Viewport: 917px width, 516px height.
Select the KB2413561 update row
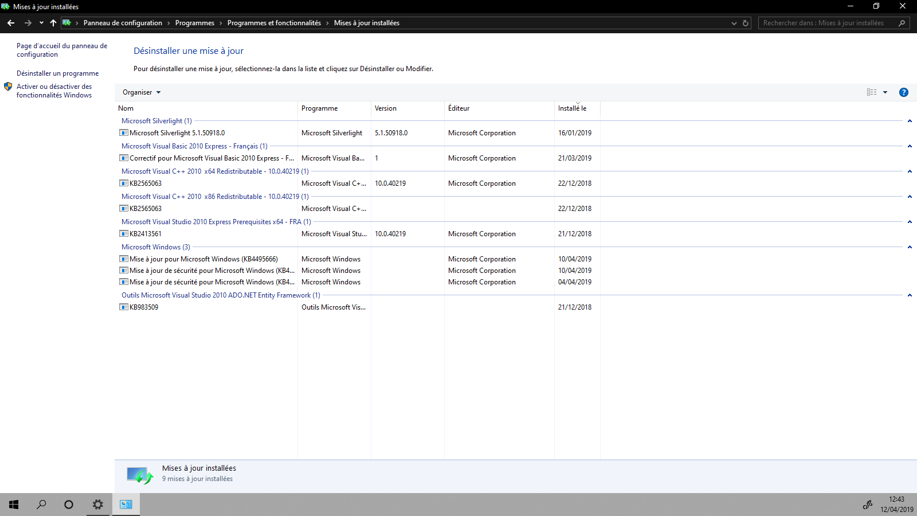coord(359,234)
